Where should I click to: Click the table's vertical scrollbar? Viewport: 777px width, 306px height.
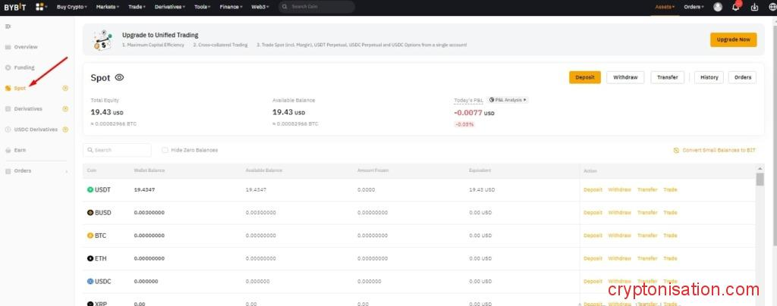(x=760, y=180)
